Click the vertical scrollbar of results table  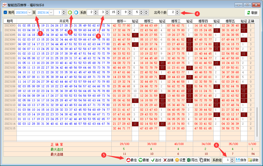257,119
